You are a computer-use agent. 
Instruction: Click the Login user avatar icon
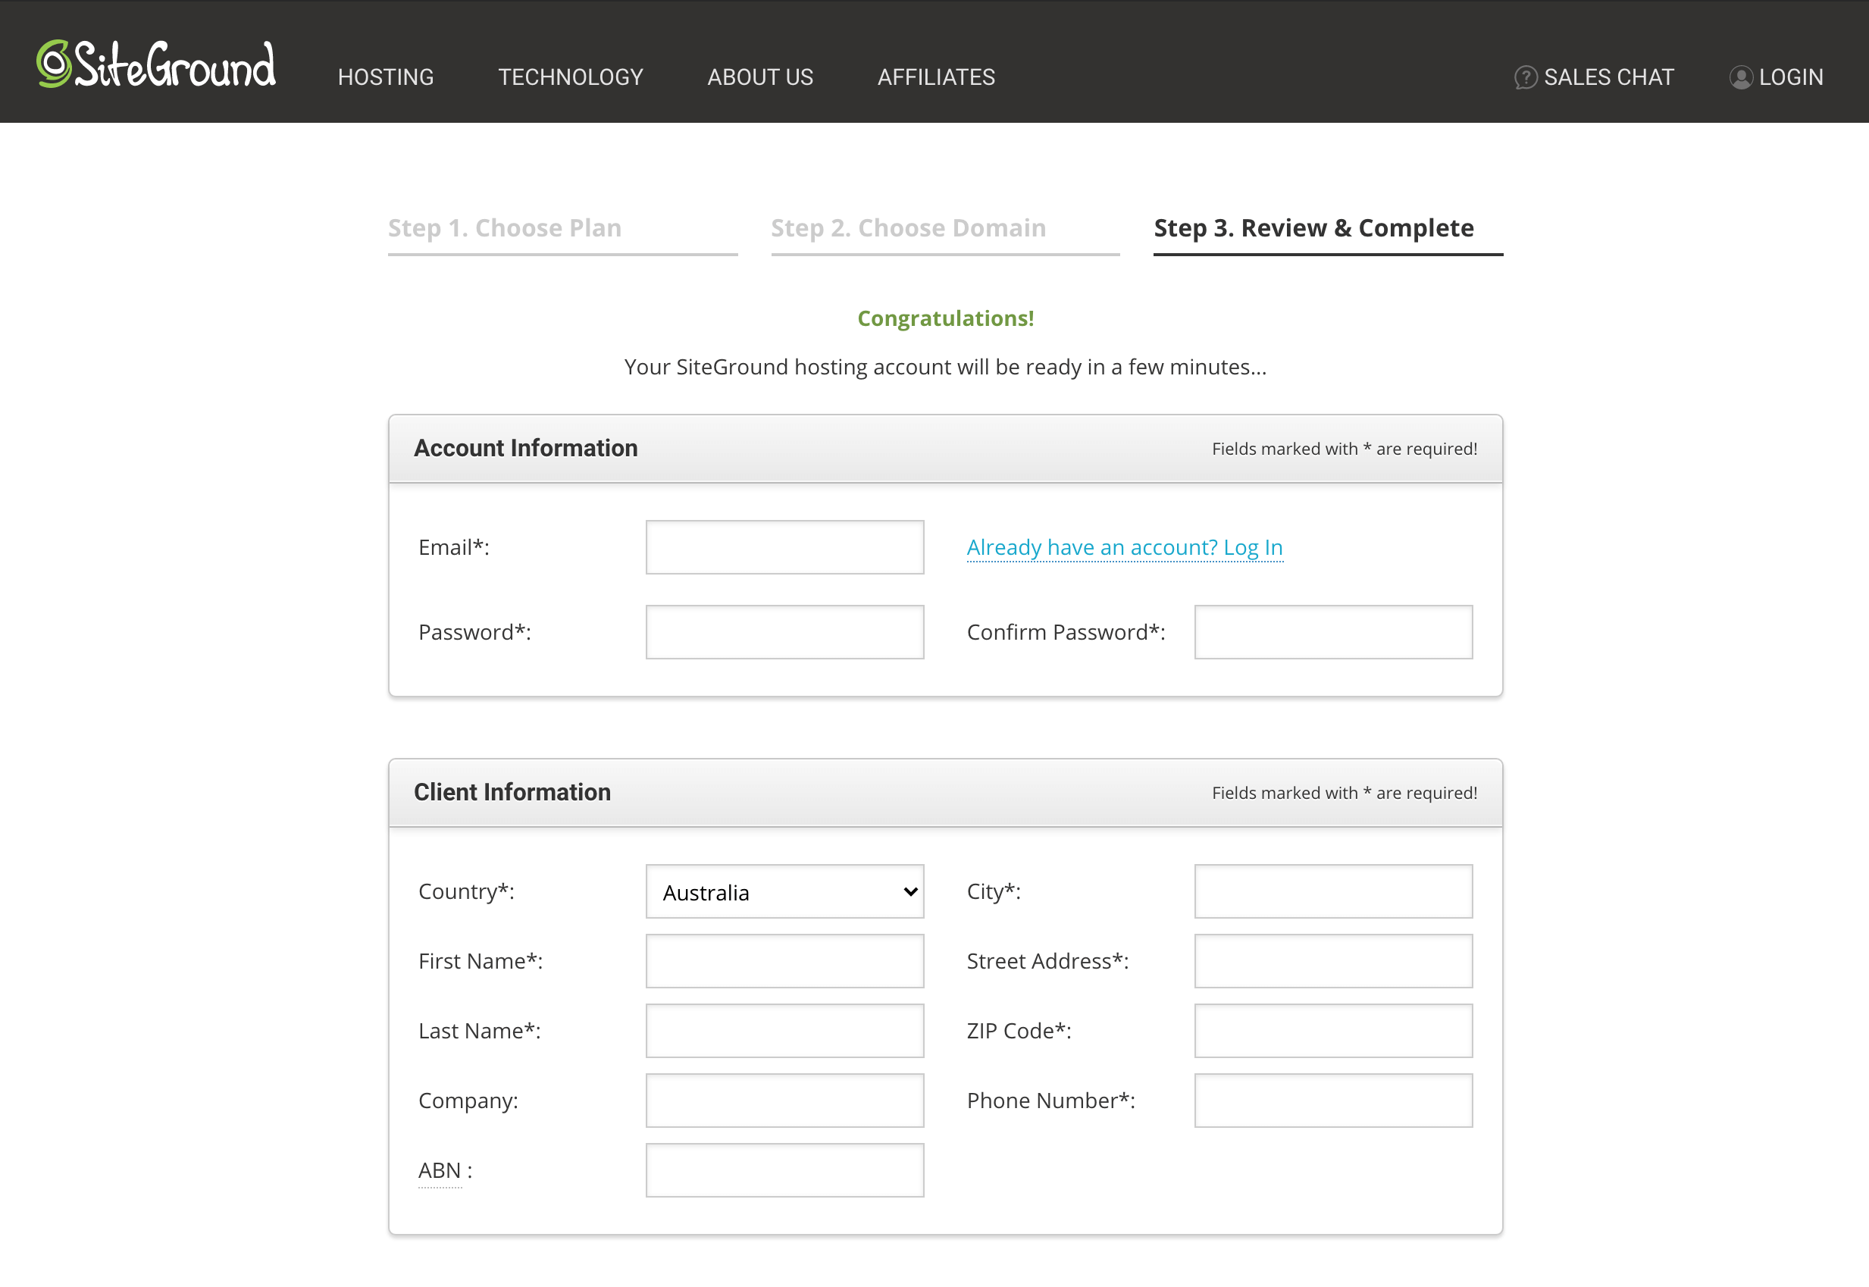pos(1741,77)
